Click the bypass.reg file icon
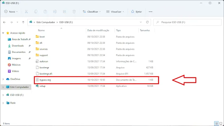 [37, 80]
